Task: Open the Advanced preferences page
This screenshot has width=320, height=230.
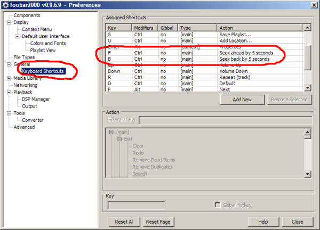Action: [x=24, y=127]
